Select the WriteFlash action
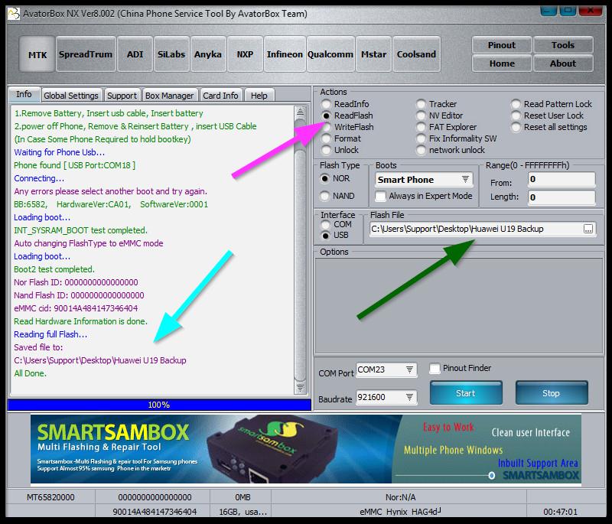Image resolution: width=612 pixels, height=524 pixels. 347,127
